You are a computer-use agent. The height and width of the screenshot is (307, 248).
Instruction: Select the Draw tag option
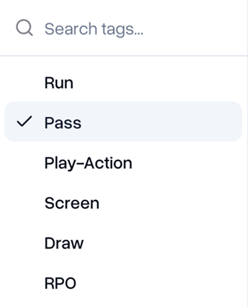tap(123, 243)
